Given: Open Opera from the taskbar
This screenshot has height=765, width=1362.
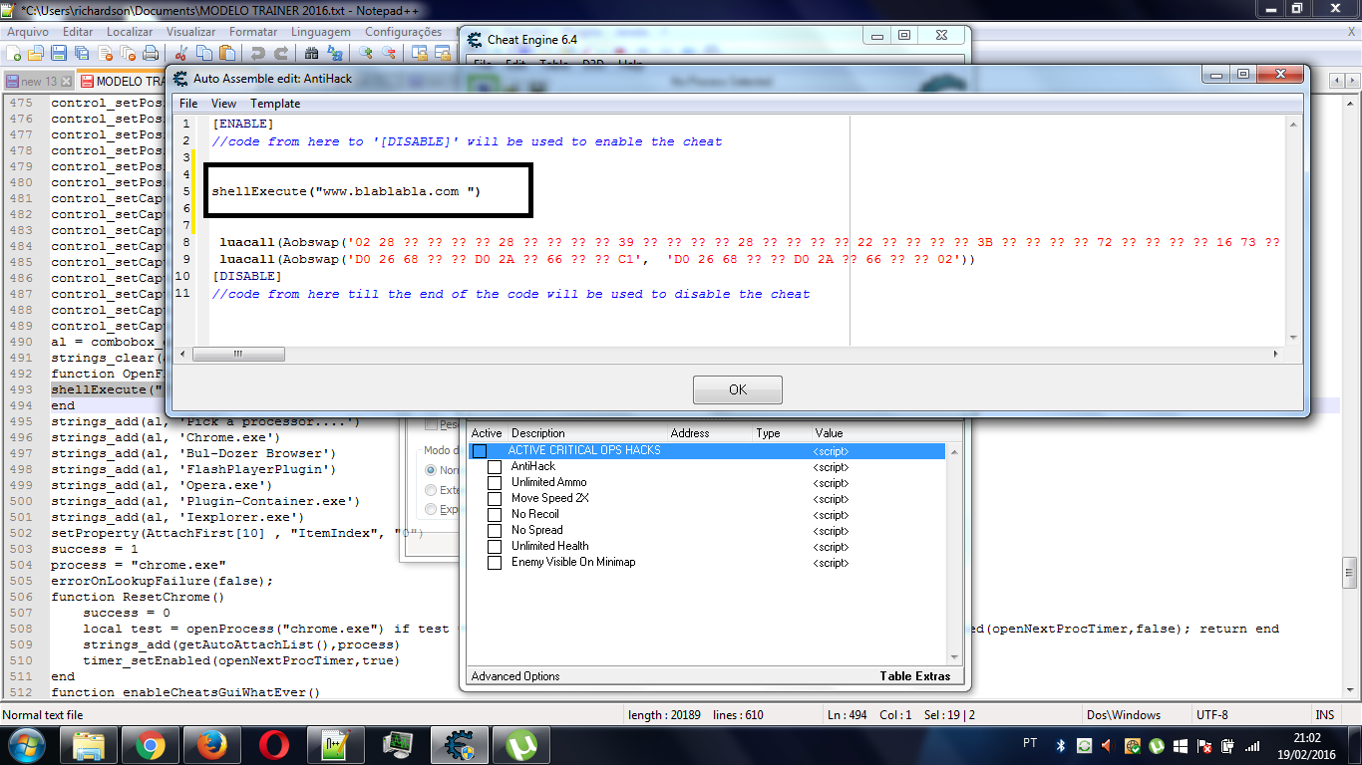Looking at the screenshot, I should [273, 745].
